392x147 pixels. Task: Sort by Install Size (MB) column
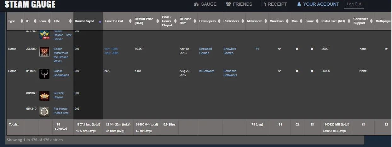tap(336, 21)
